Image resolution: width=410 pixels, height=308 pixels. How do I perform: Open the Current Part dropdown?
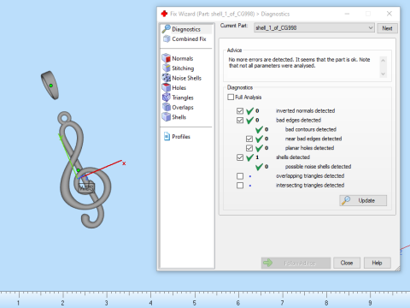pyautogui.click(x=314, y=28)
